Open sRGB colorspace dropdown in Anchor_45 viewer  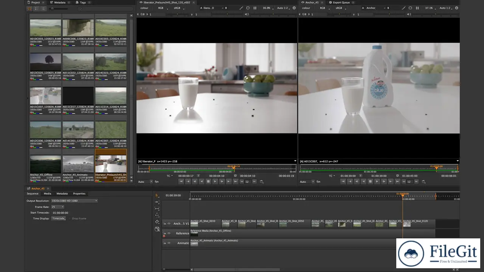click(x=340, y=8)
